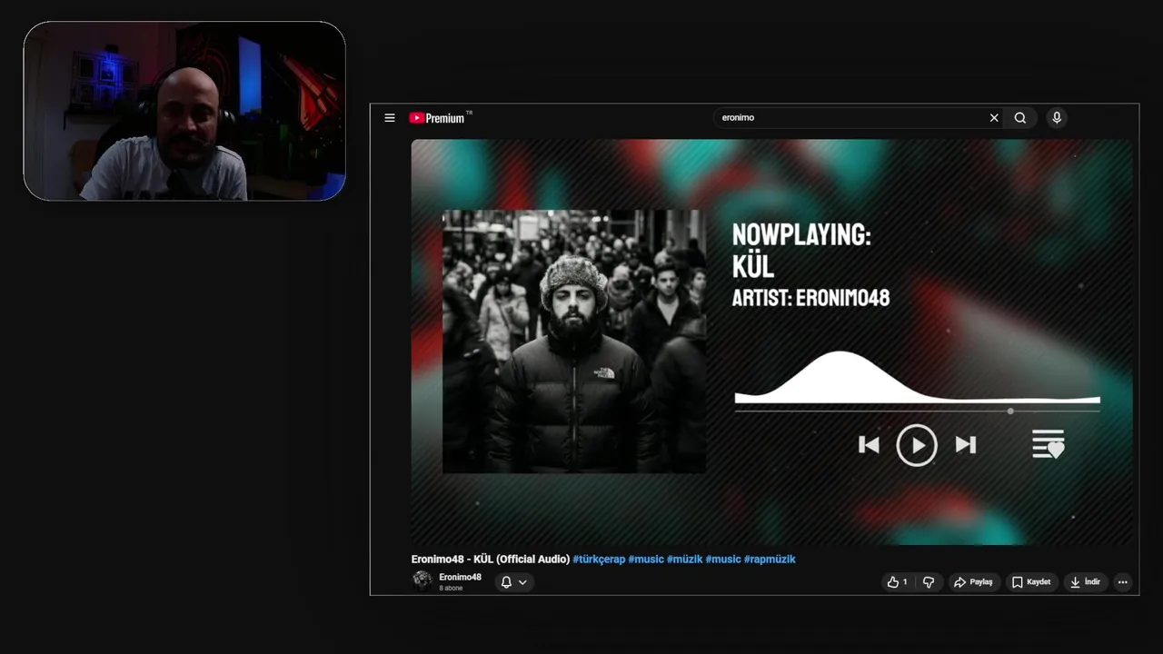Viewport: 1163px width, 654px height.
Task: Click the progress bar knob in video
Action: [1010, 411]
